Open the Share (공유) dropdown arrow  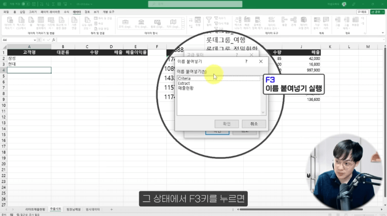[x=383, y=12]
